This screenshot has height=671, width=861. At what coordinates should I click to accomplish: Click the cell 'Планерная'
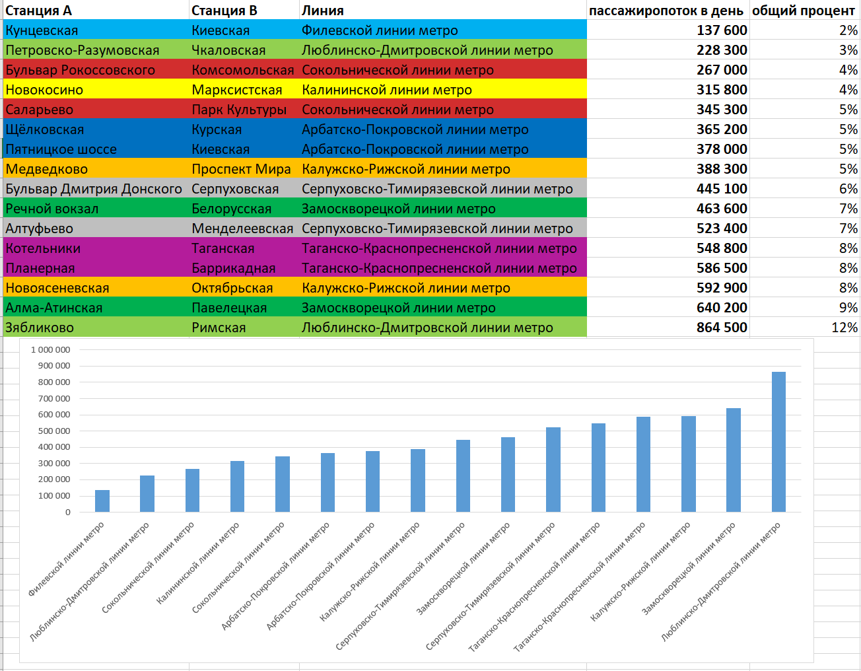coord(96,267)
